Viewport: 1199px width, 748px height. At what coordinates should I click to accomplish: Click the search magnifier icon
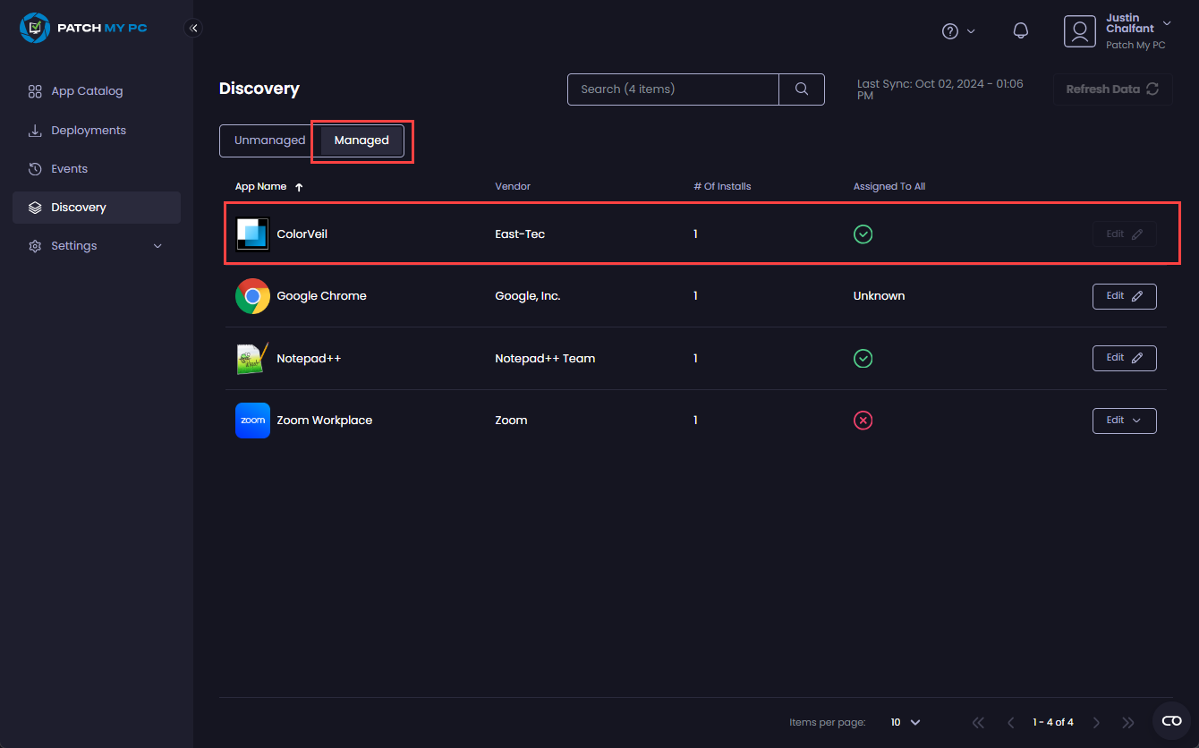pyautogui.click(x=801, y=89)
